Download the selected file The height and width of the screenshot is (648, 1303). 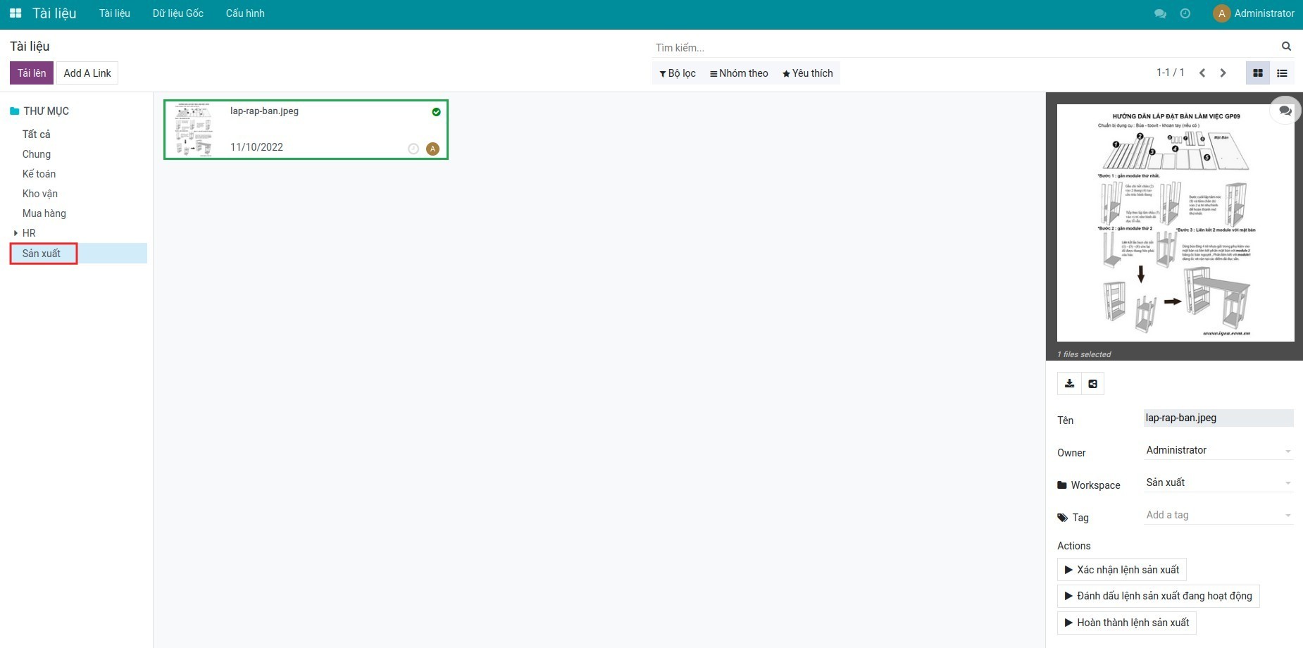(x=1069, y=384)
